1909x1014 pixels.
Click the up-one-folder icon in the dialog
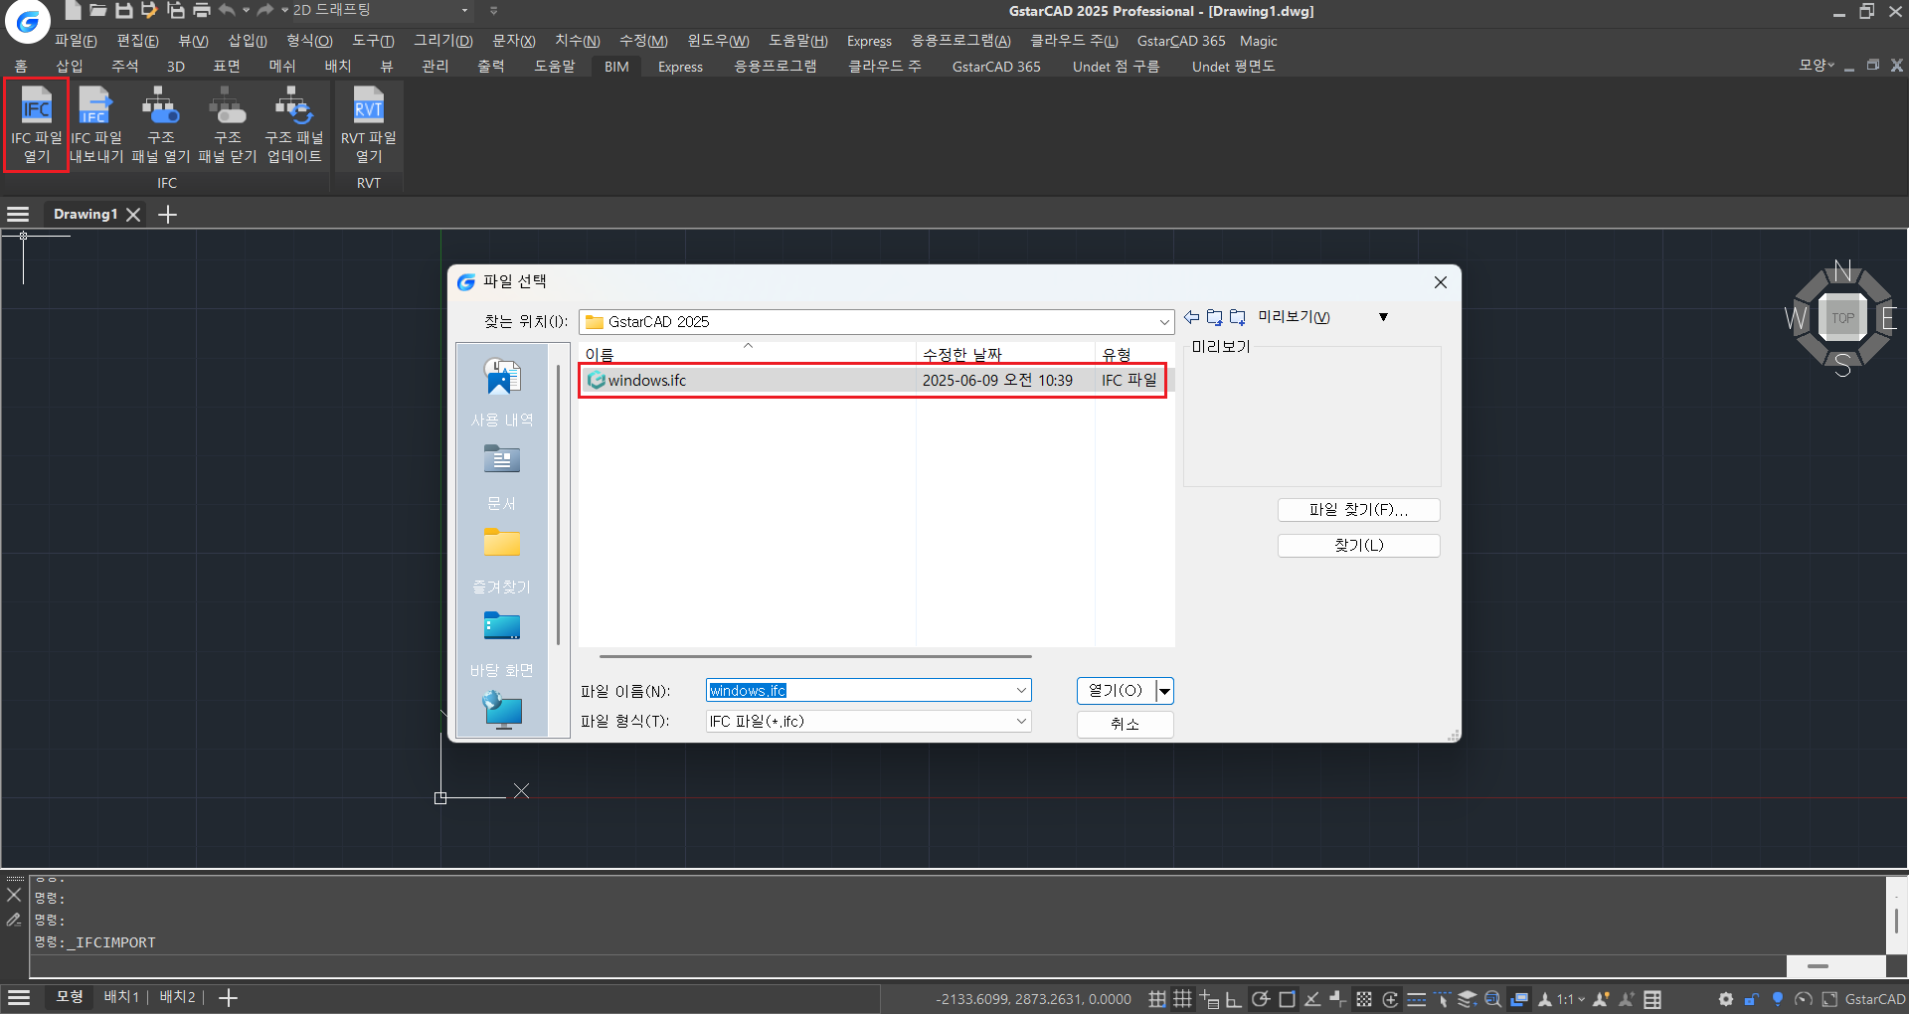(x=1214, y=317)
